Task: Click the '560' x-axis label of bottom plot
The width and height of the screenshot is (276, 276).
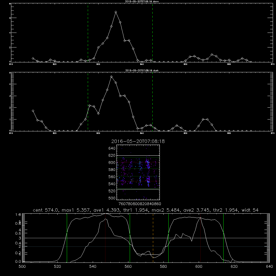Action: pyautogui.click(x=128, y=267)
